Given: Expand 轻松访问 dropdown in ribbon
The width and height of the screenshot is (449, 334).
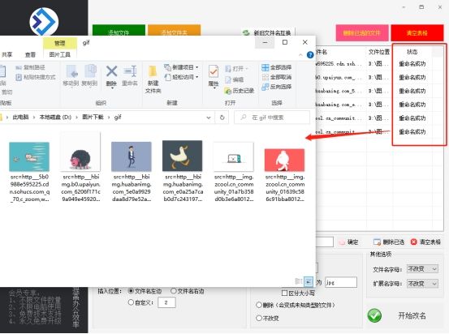Looking at the screenshot, I should [197, 77].
